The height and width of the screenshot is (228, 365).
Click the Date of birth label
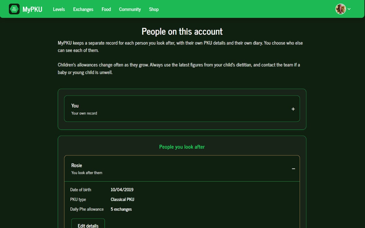tap(81, 190)
